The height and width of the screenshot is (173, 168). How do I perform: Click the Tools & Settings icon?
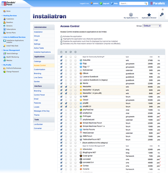4,53
